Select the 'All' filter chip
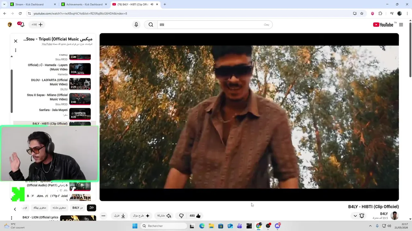The width and height of the screenshot is (412, 231). [91, 208]
